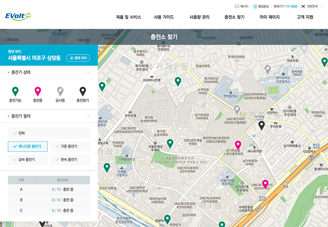Screen dimensions: 328x227
Task: Select charger row B in table
Action: click(49, 200)
